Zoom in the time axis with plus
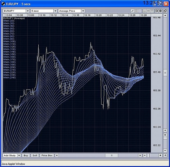This screenshot has height=167, width=170. (160, 155)
